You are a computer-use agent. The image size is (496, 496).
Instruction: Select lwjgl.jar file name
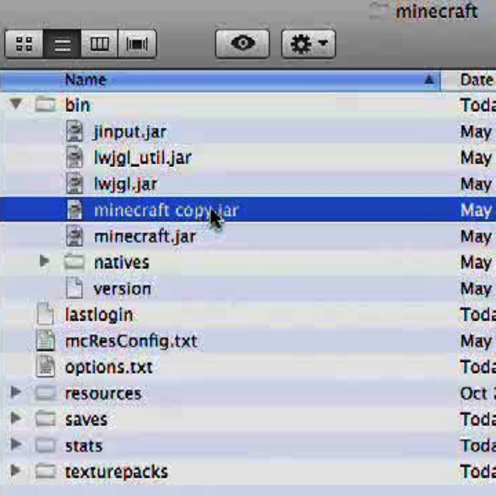[x=126, y=184]
